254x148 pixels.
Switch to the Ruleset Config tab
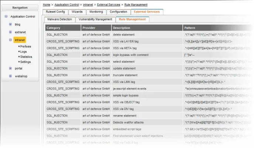point(55,12)
